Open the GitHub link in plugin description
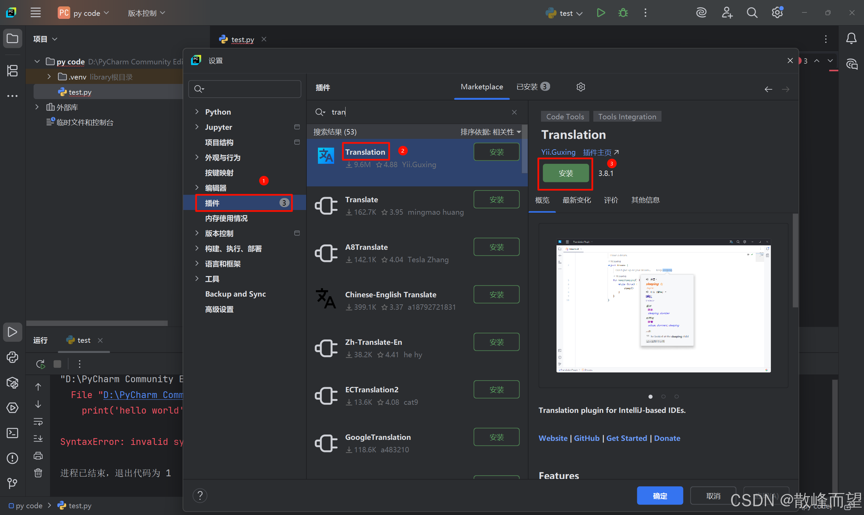Viewport: 864px width, 515px height. tap(586, 438)
